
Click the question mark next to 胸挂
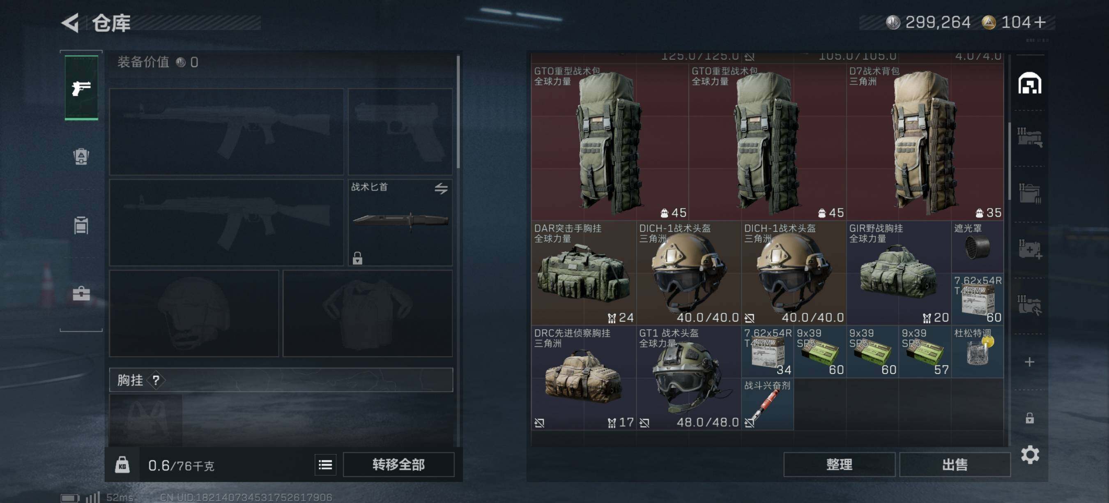pos(156,380)
